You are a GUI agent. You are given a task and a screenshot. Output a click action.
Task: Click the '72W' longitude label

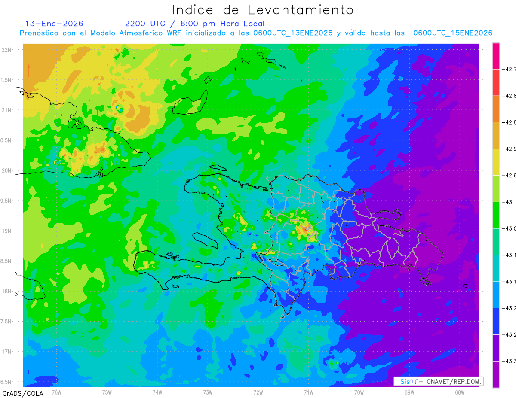(258, 392)
